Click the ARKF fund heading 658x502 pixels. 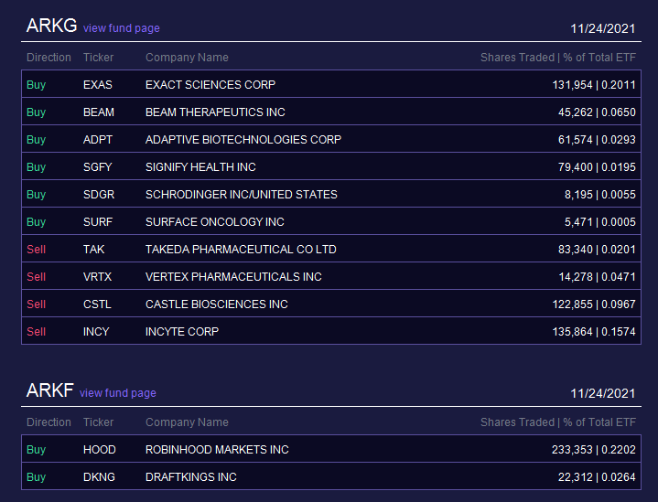tap(50, 390)
